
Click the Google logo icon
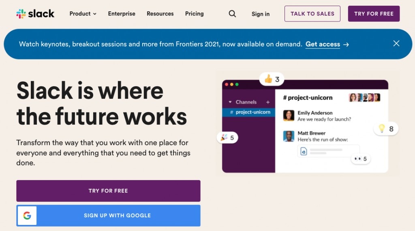coord(27,216)
